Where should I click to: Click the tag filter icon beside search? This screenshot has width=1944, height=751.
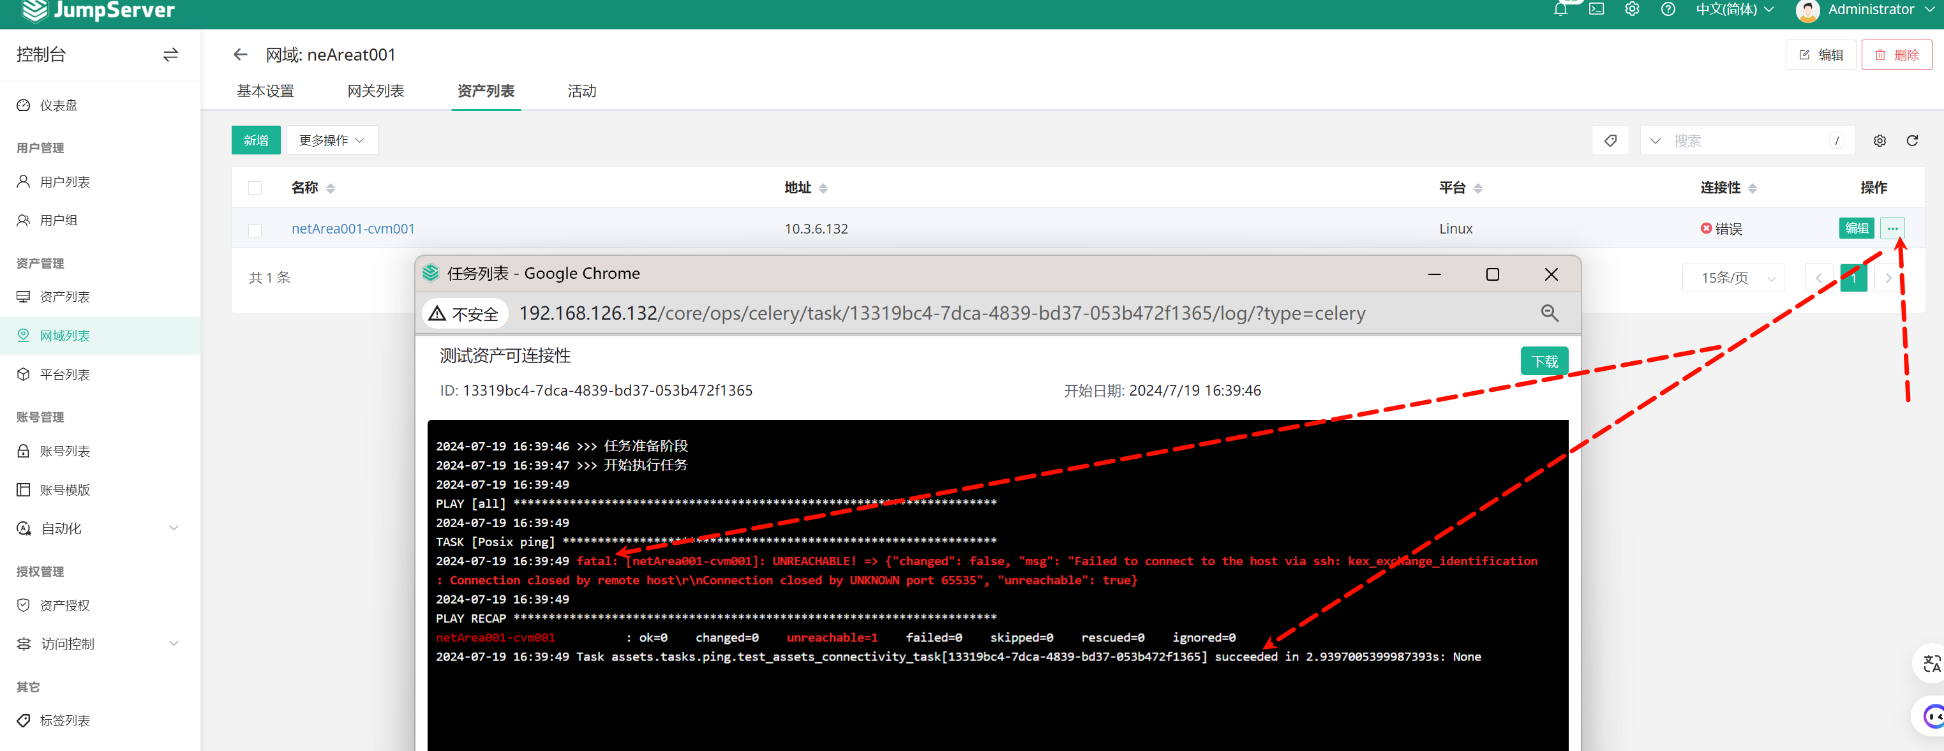click(1610, 140)
